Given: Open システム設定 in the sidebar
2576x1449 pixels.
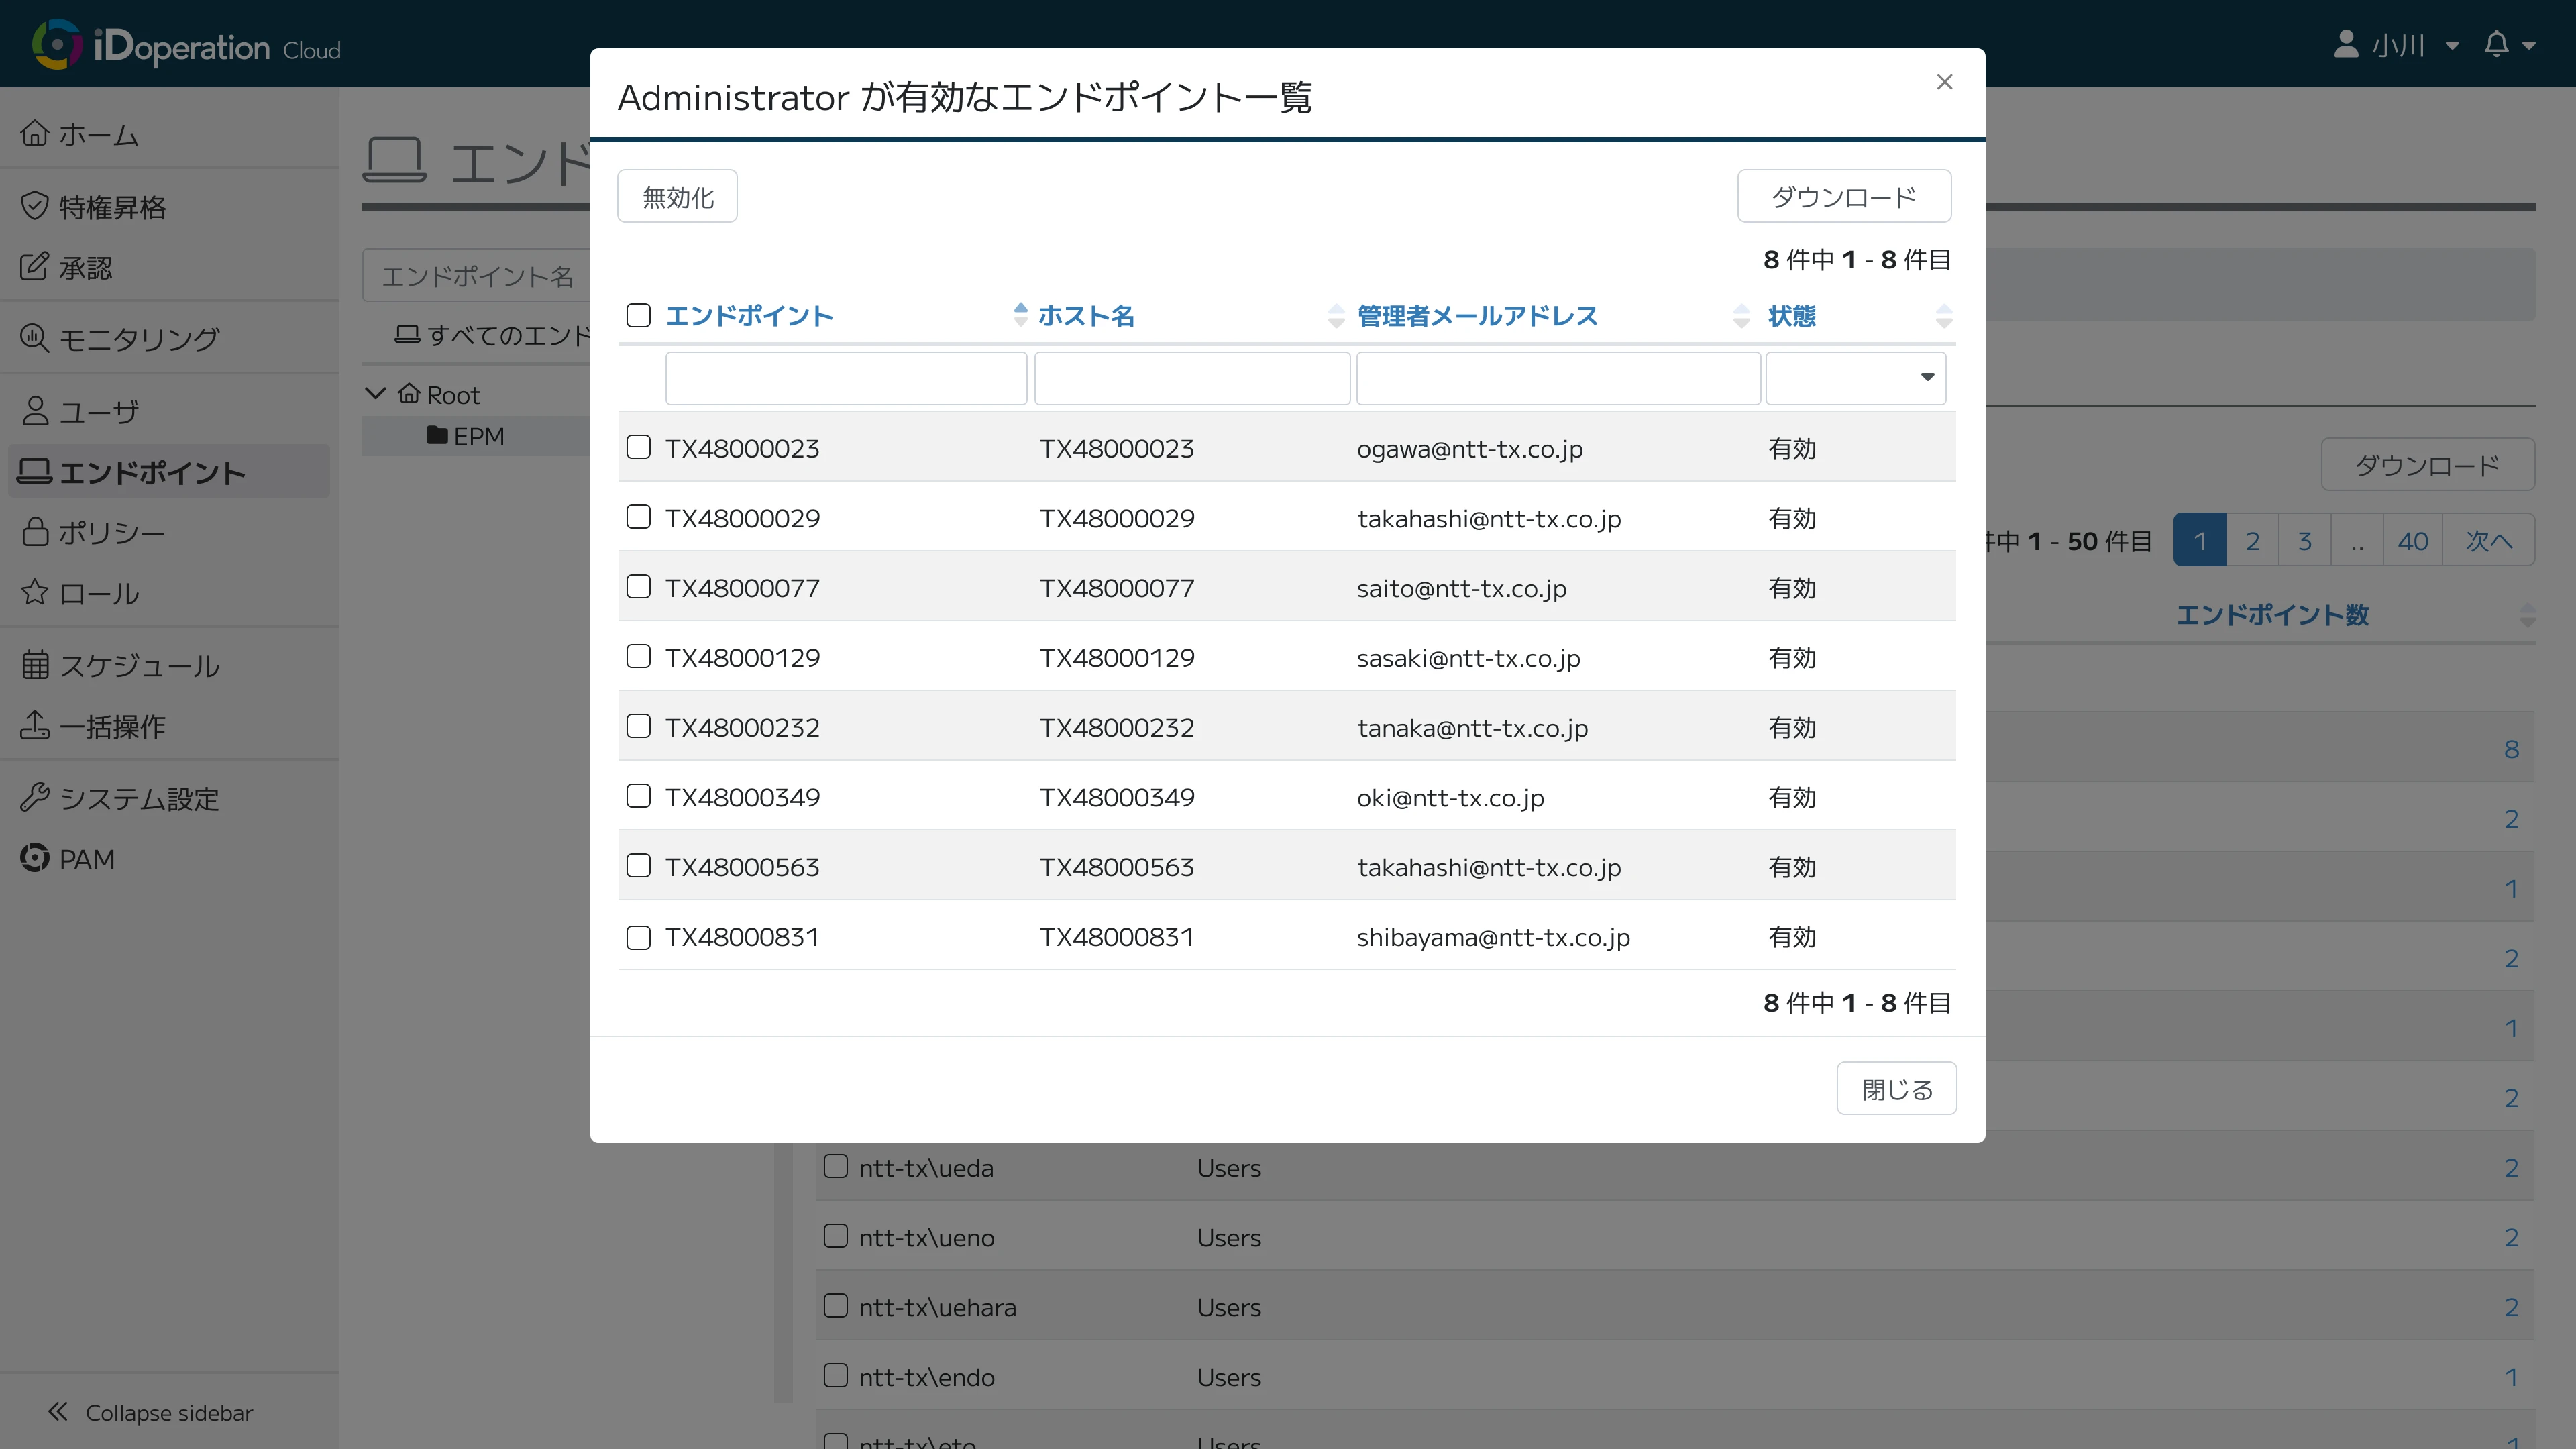Looking at the screenshot, I should [138, 798].
